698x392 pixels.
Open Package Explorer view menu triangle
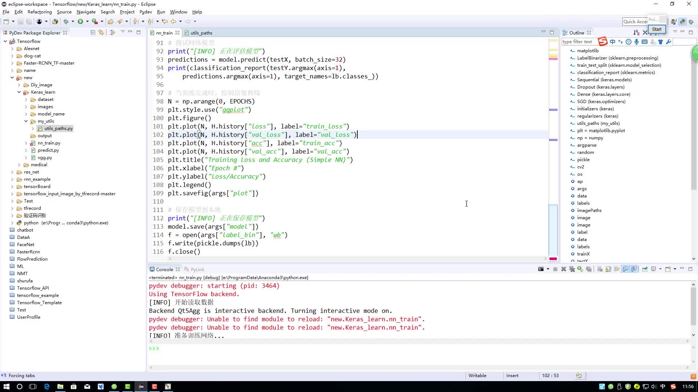tap(123, 32)
